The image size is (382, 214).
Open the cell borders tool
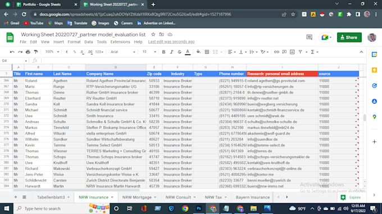207,52
